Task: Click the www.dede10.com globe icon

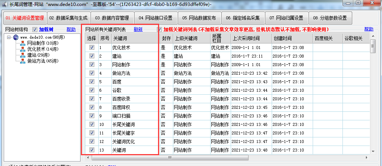Action: (16, 38)
